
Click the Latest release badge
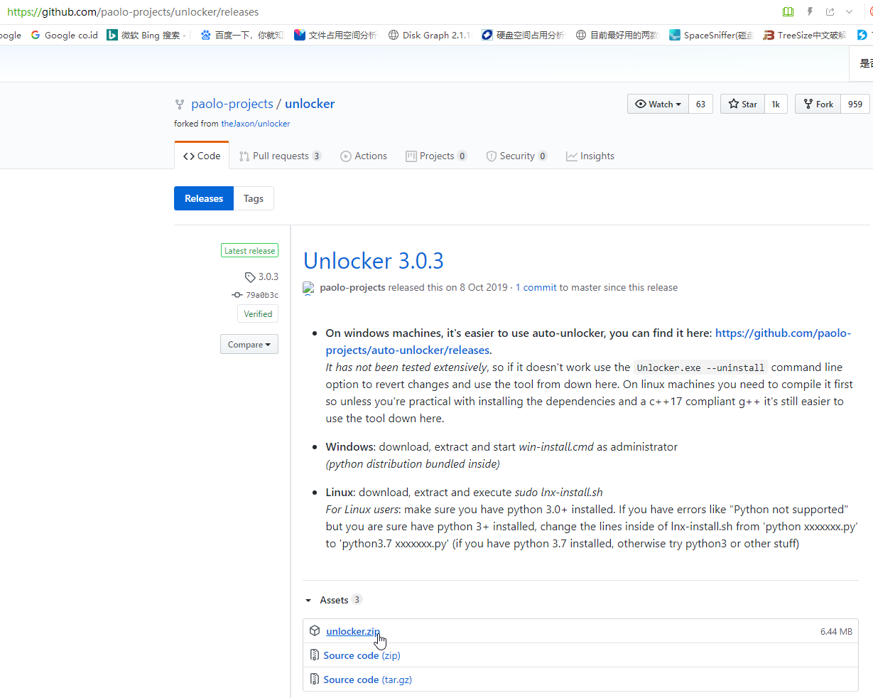tap(249, 250)
